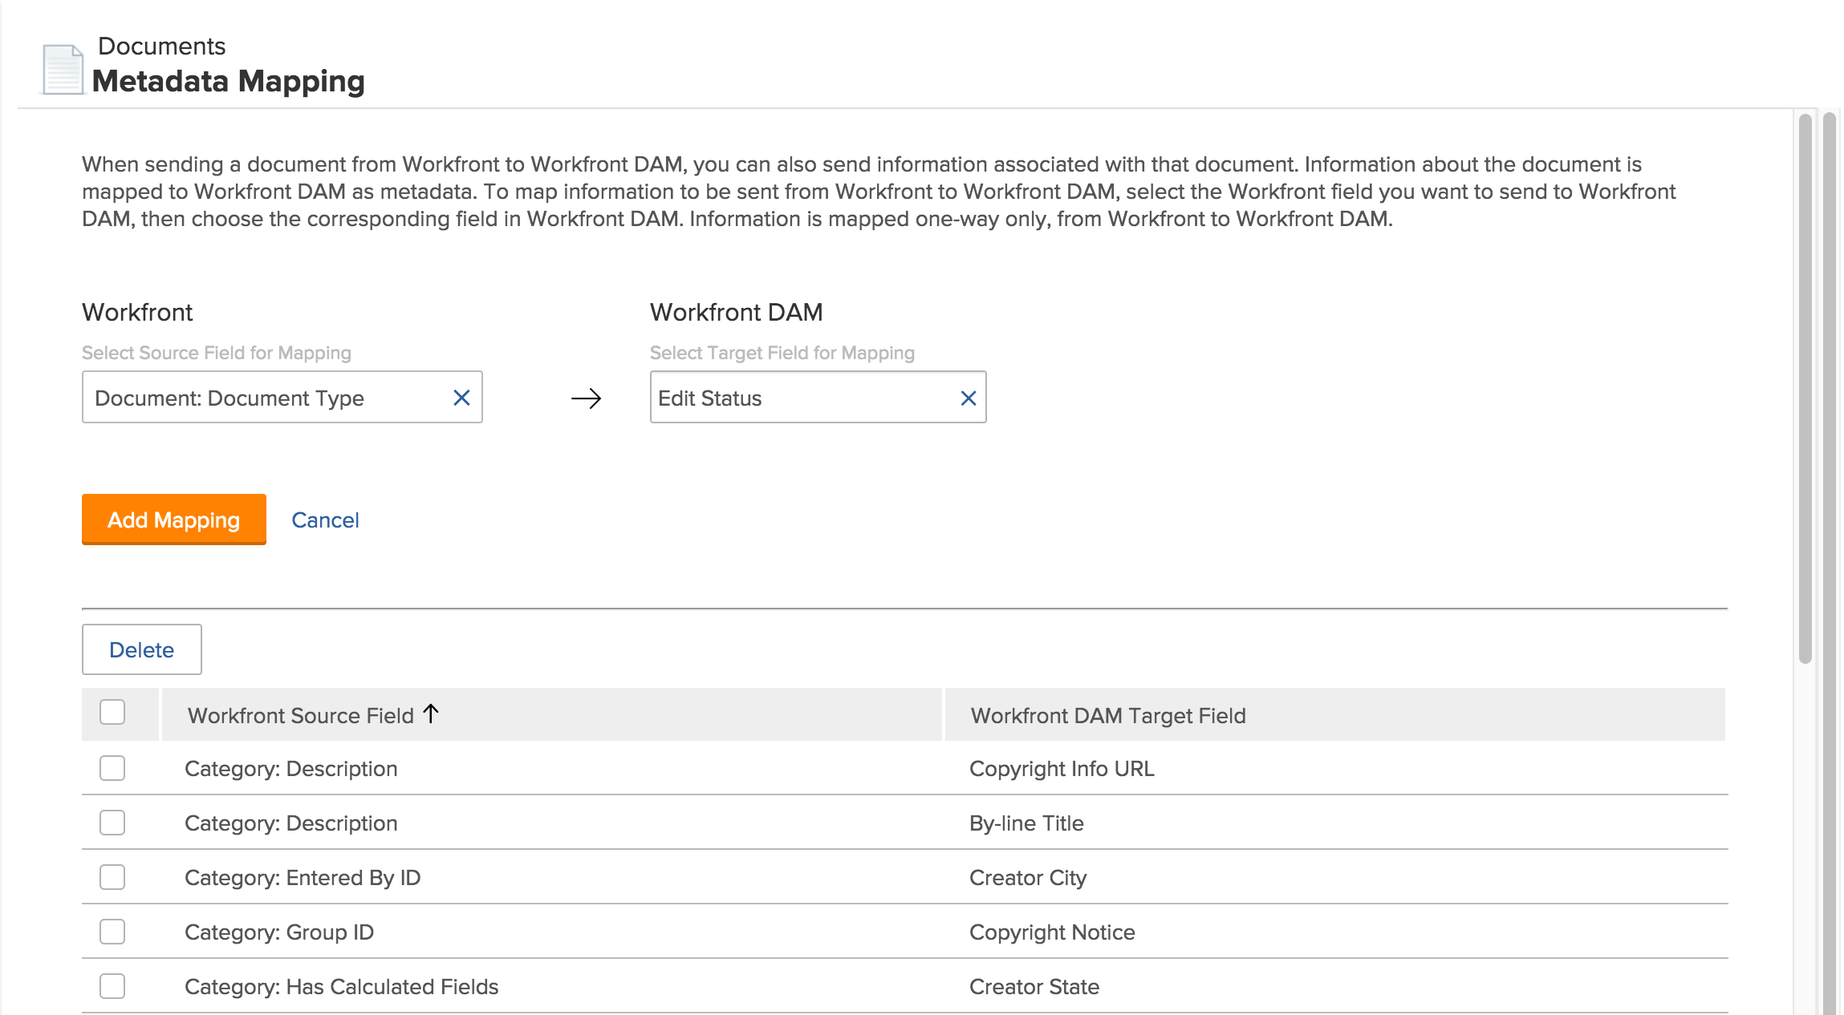
Task: Check the By-line Title mapping row
Action: [x=112, y=823]
